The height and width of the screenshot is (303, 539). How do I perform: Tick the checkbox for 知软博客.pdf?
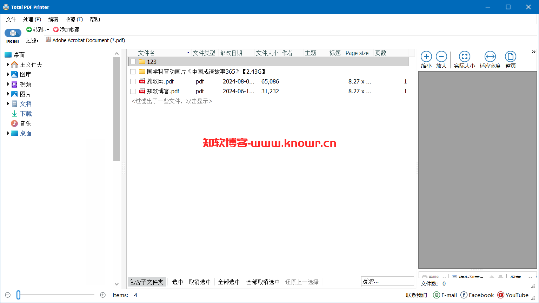(x=133, y=91)
